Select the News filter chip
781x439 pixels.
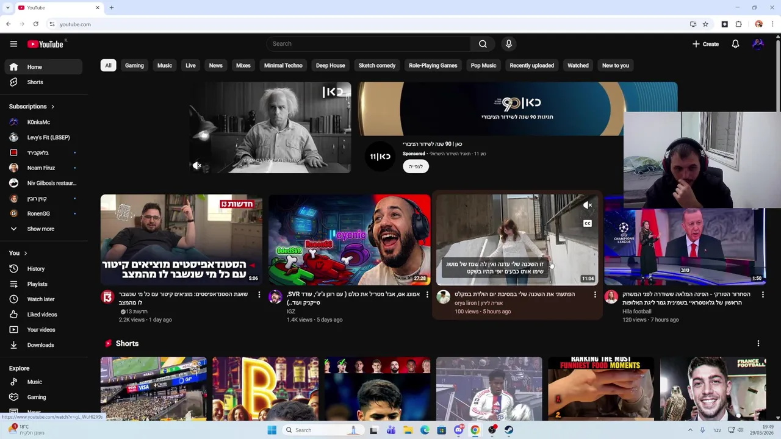(x=216, y=65)
